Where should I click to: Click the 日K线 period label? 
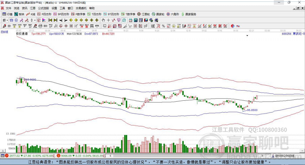pyautogui.click(x=5, y=32)
